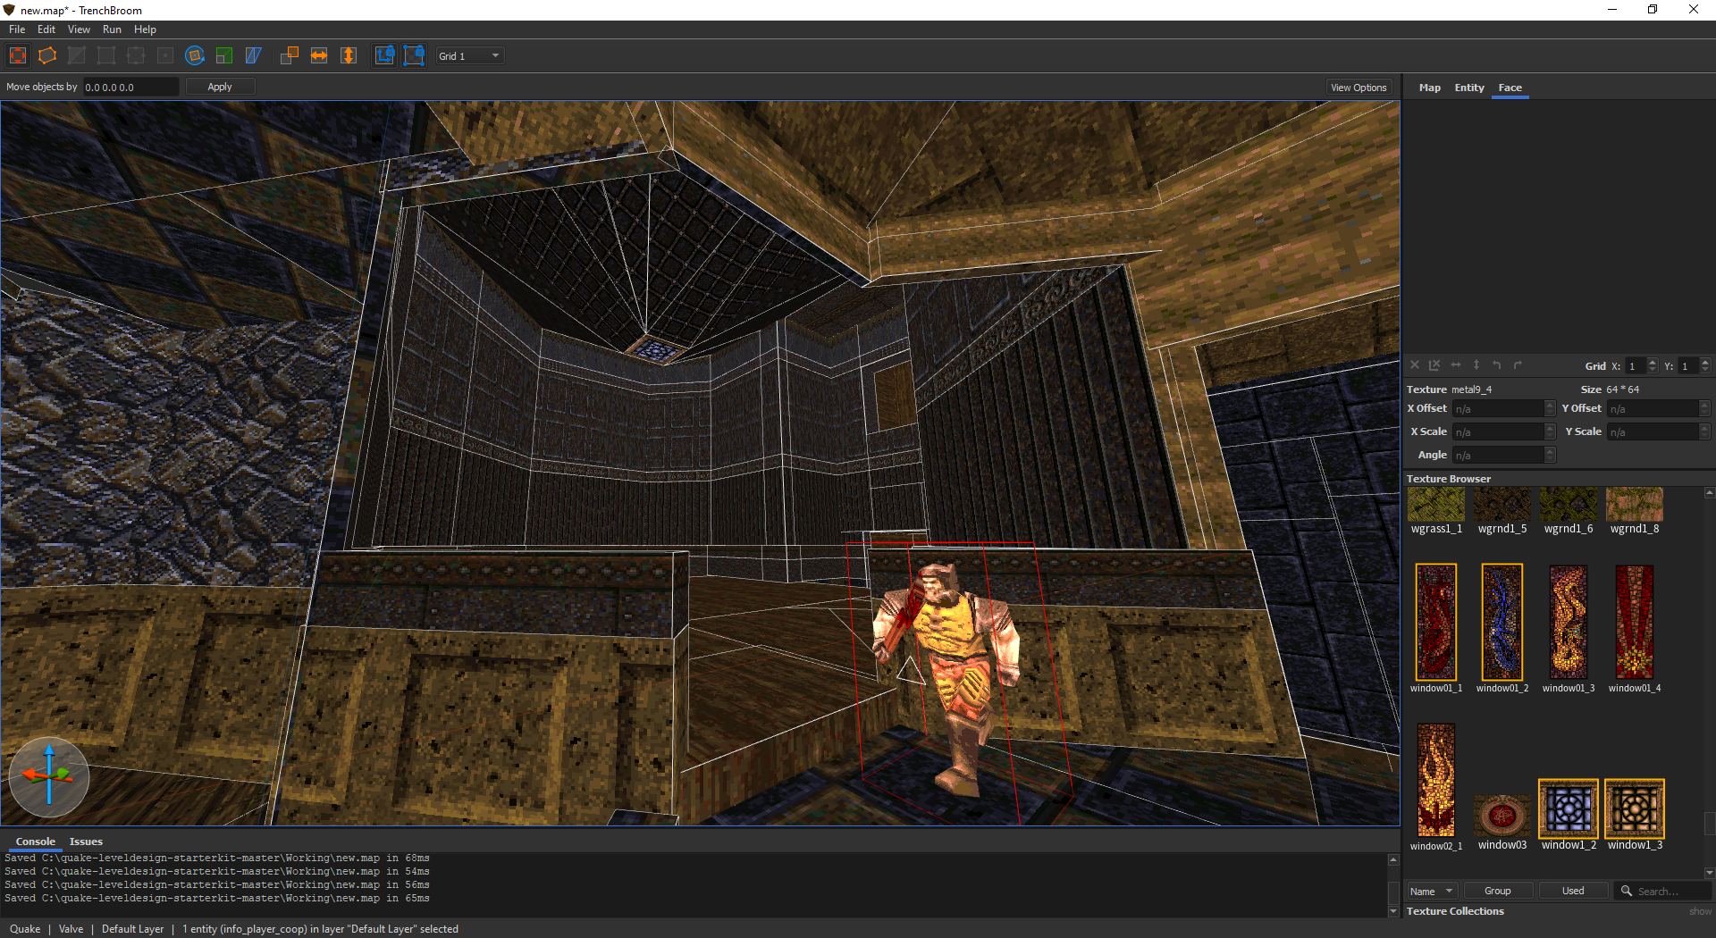Select the Scale tool
The width and height of the screenshot is (1716, 938).
point(224,55)
